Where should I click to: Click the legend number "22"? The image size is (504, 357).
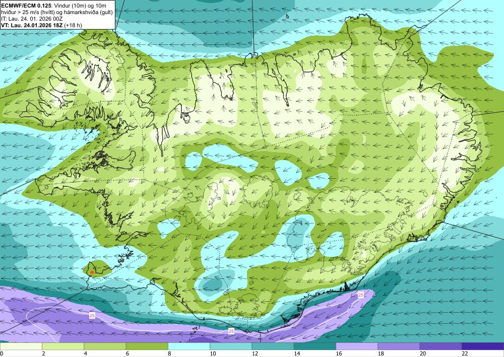tap(465, 354)
